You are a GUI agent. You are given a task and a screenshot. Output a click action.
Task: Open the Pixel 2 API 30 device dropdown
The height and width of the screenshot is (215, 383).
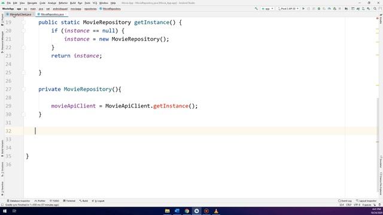(288, 8)
